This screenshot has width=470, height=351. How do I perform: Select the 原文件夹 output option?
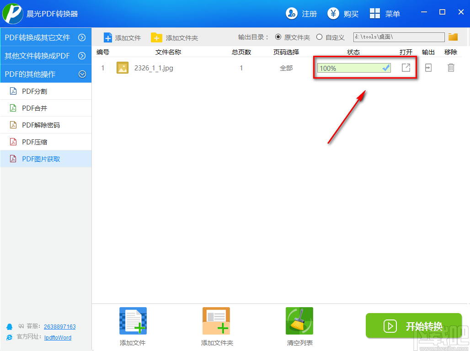(278, 37)
